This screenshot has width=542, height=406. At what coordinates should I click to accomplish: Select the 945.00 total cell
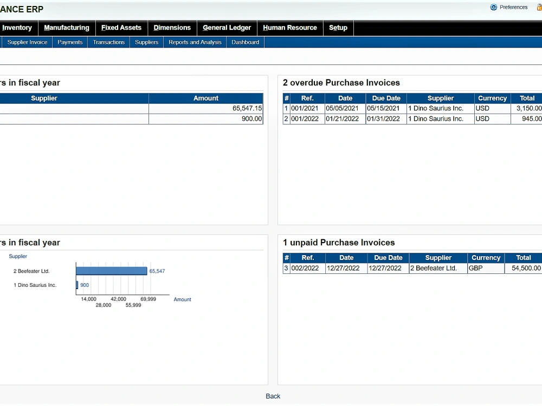tap(526, 119)
